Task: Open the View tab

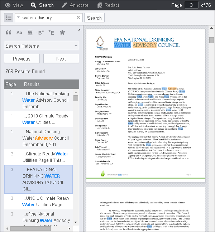Action: pos(14,5)
